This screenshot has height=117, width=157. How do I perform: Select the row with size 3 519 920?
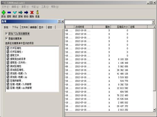coord(109,77)
